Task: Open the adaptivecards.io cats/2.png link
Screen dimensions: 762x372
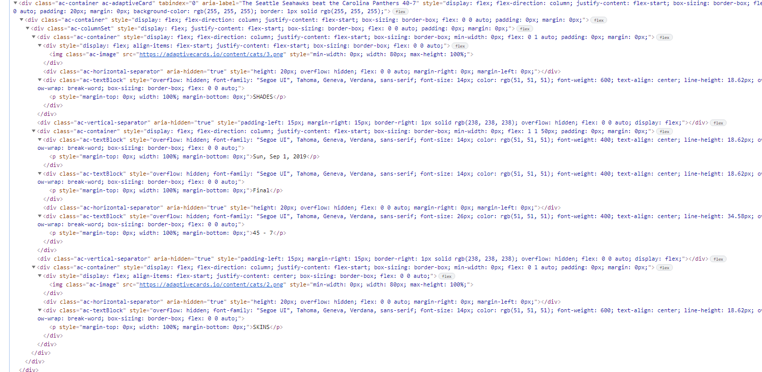Action: pyautogui.click(x=212, y=284)
